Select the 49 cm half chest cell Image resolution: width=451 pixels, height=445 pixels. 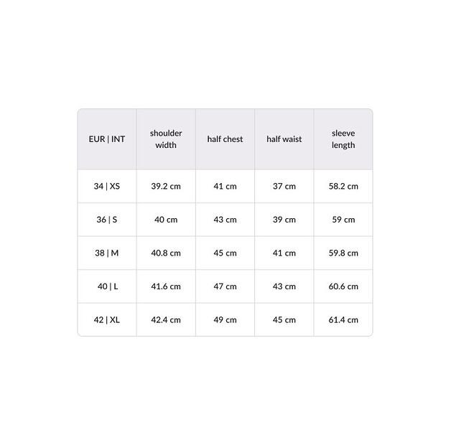225,319
